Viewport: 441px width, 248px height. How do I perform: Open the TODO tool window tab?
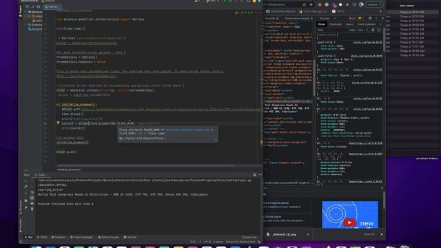coord(42,237)
